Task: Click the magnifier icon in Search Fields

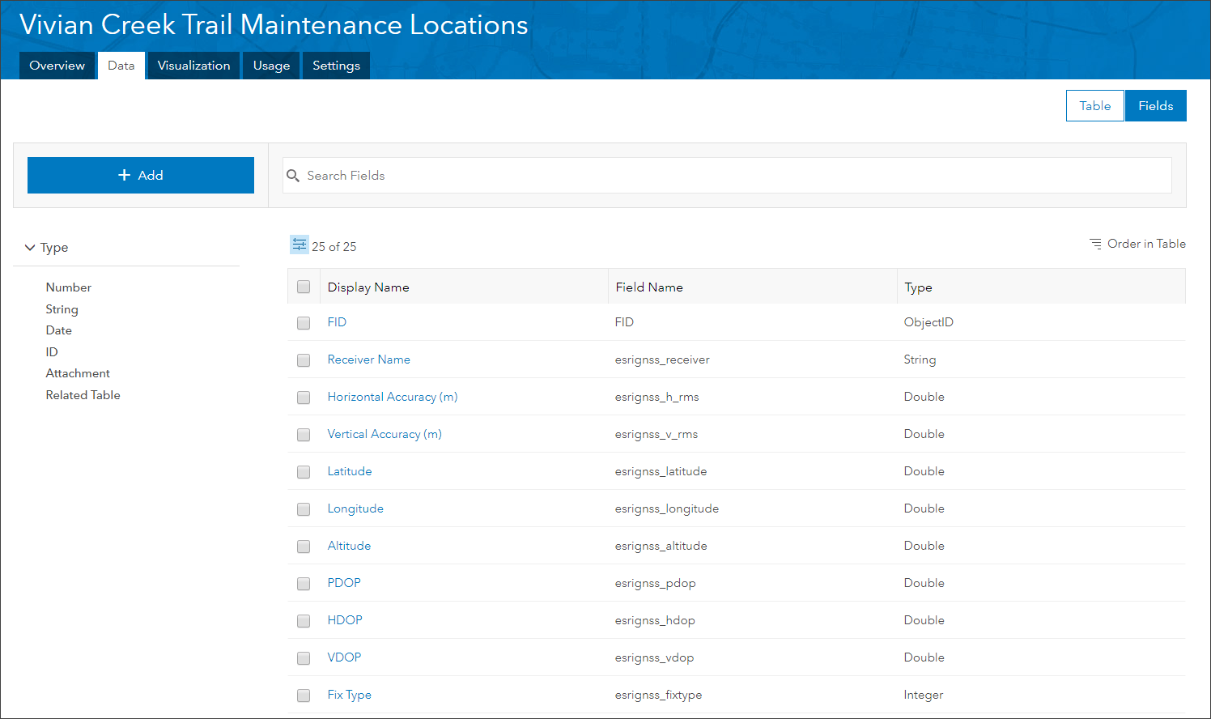Action: point(293,176)
